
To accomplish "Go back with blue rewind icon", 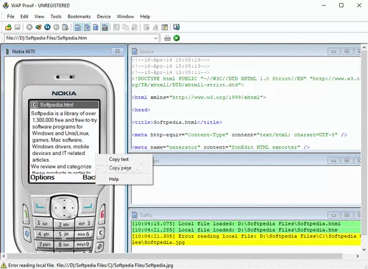I will 47,27.
